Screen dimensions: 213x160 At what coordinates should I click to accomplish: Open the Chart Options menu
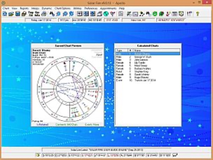63,8
